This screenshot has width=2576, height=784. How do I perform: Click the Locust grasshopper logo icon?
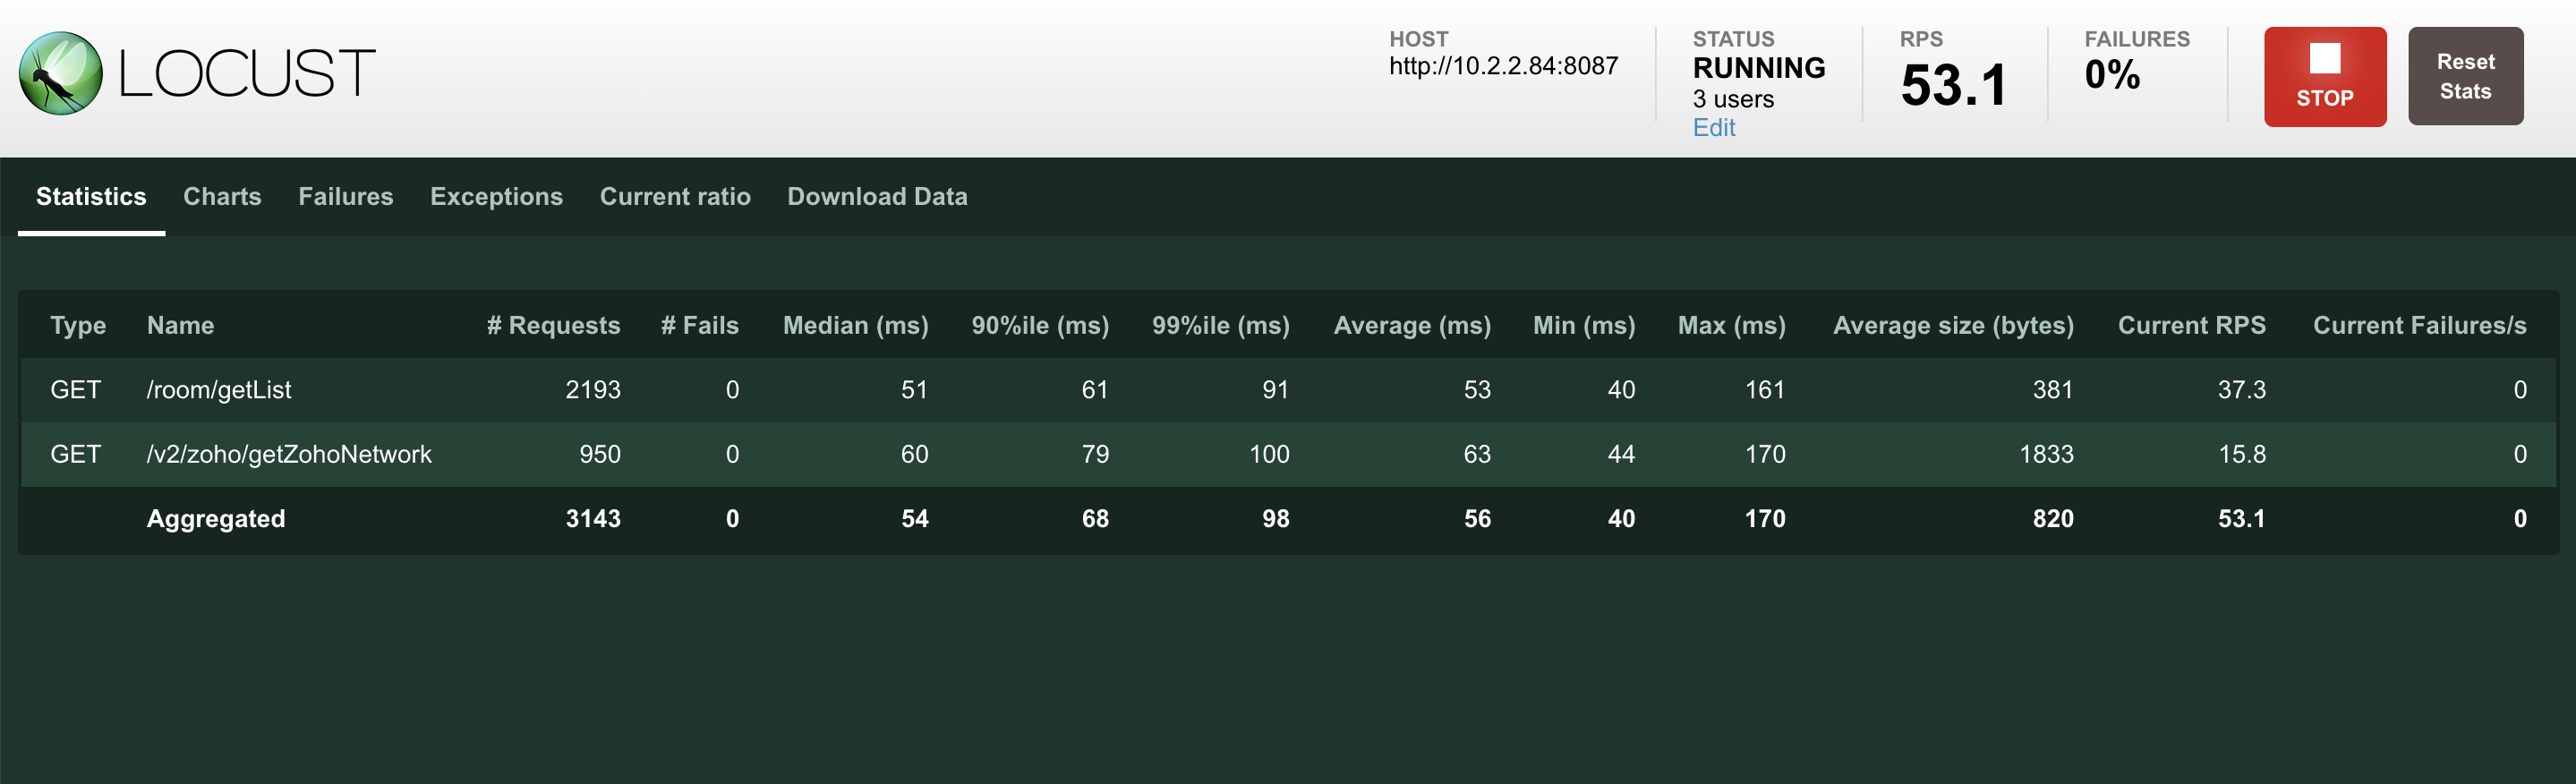61,73
